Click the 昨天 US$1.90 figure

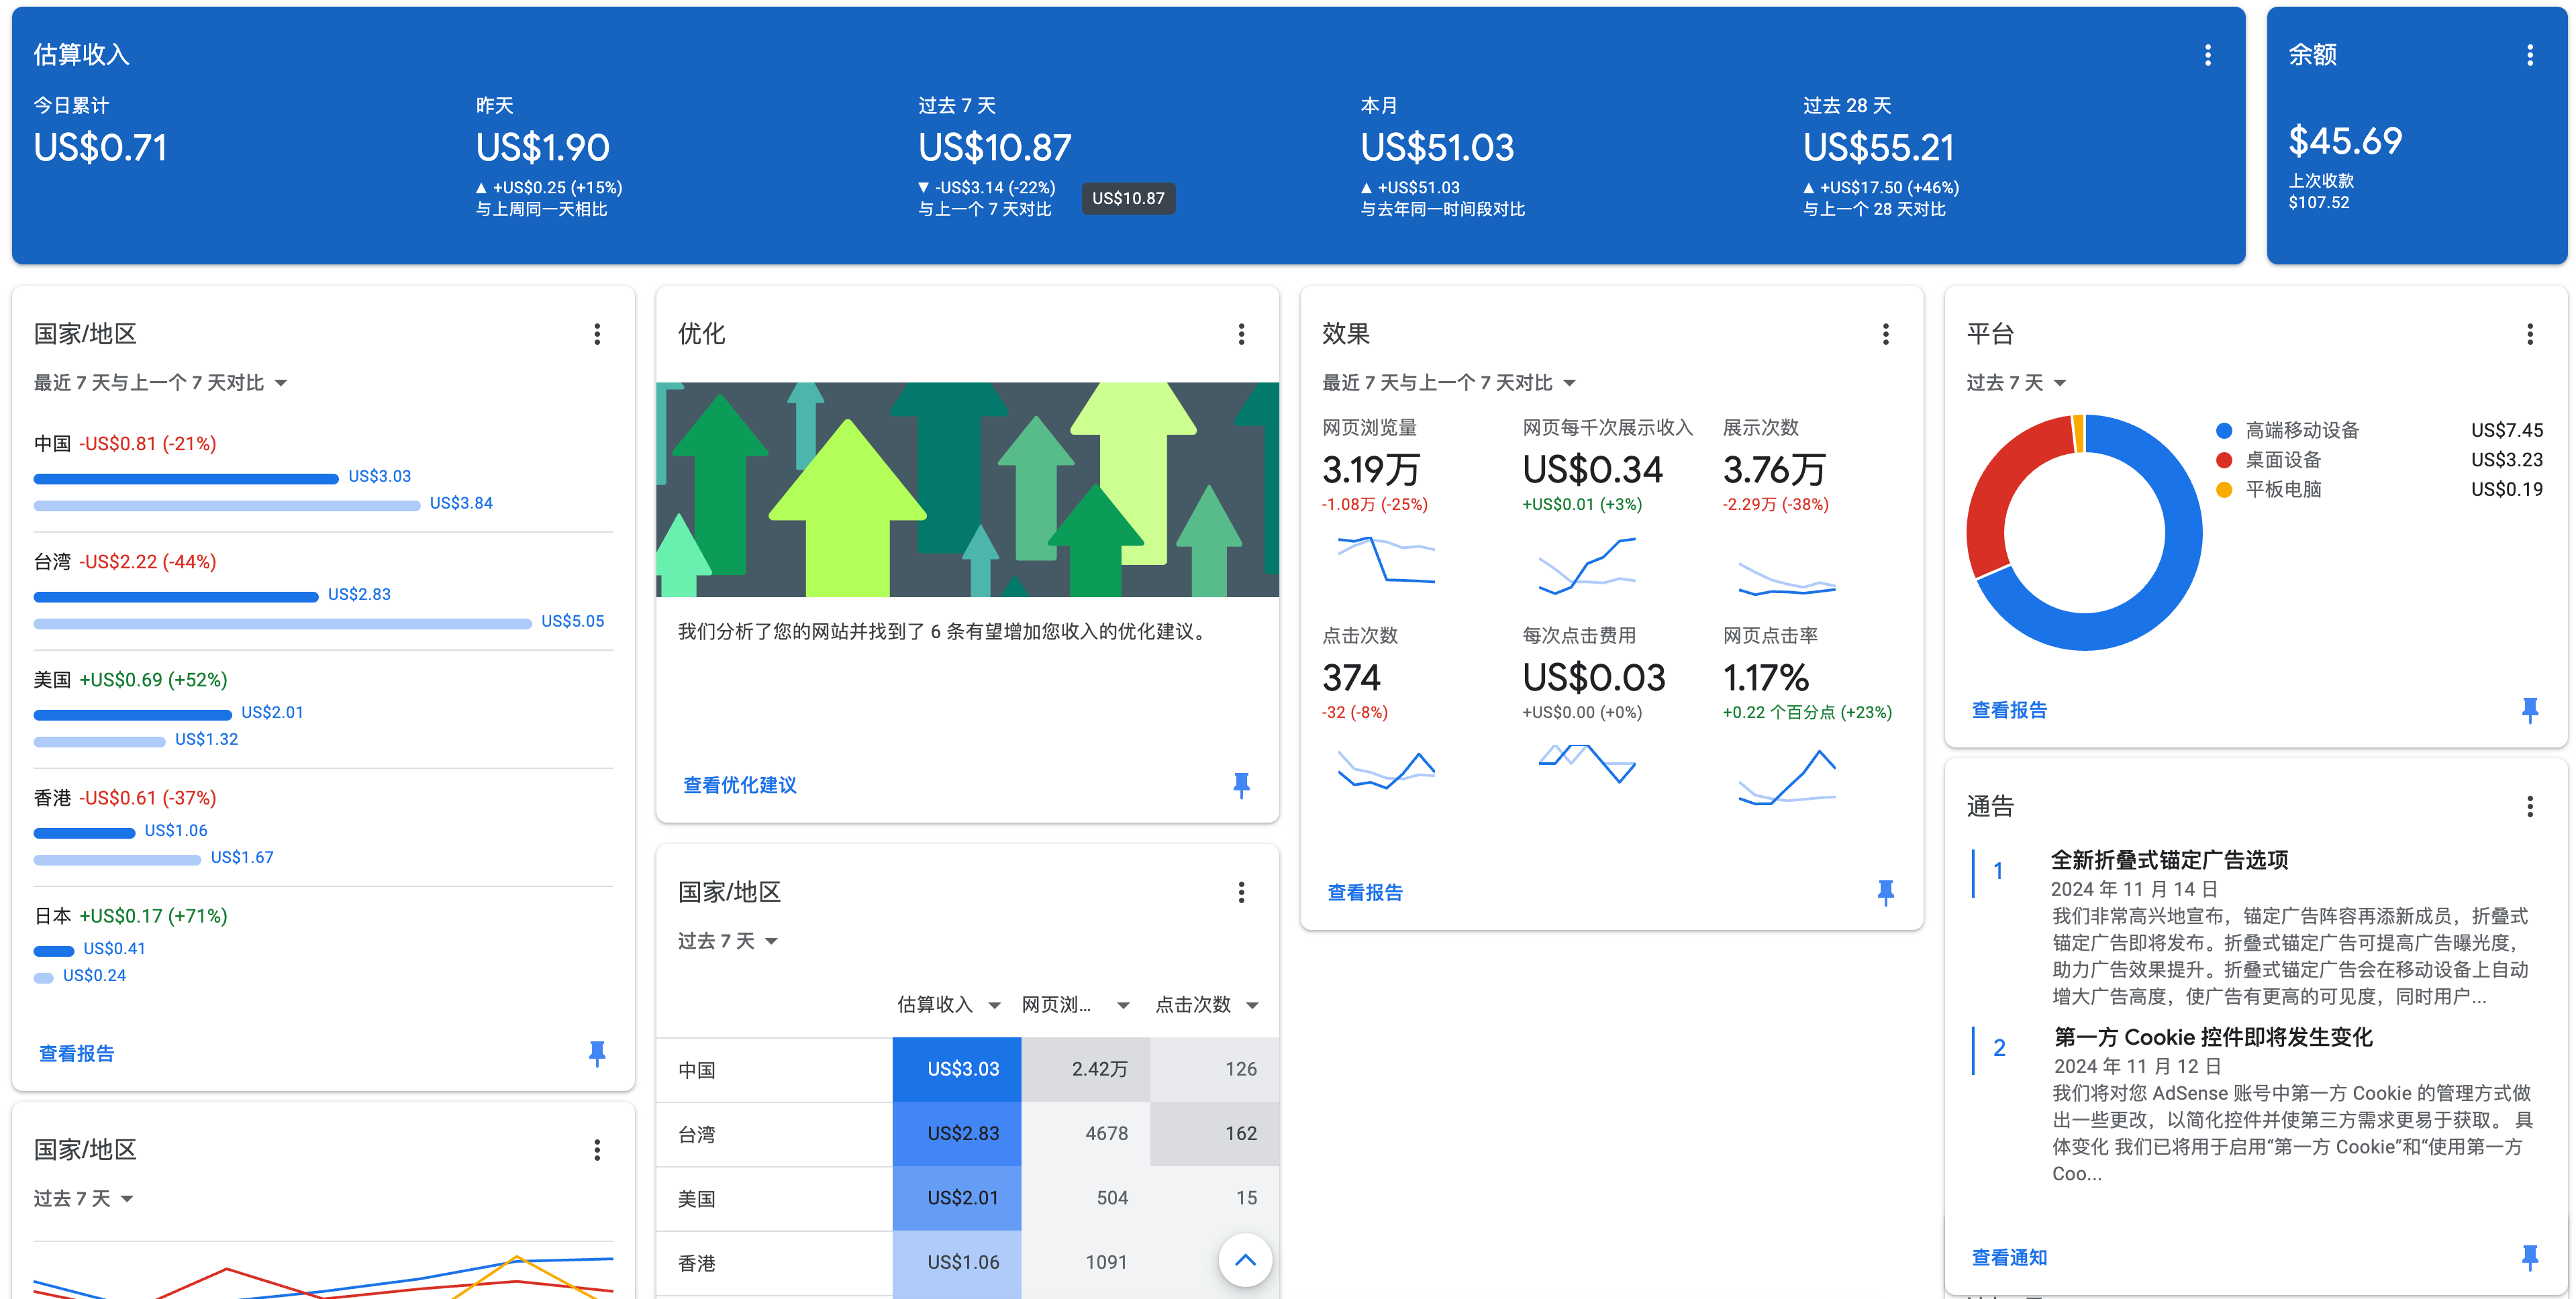tap(542, 148)
